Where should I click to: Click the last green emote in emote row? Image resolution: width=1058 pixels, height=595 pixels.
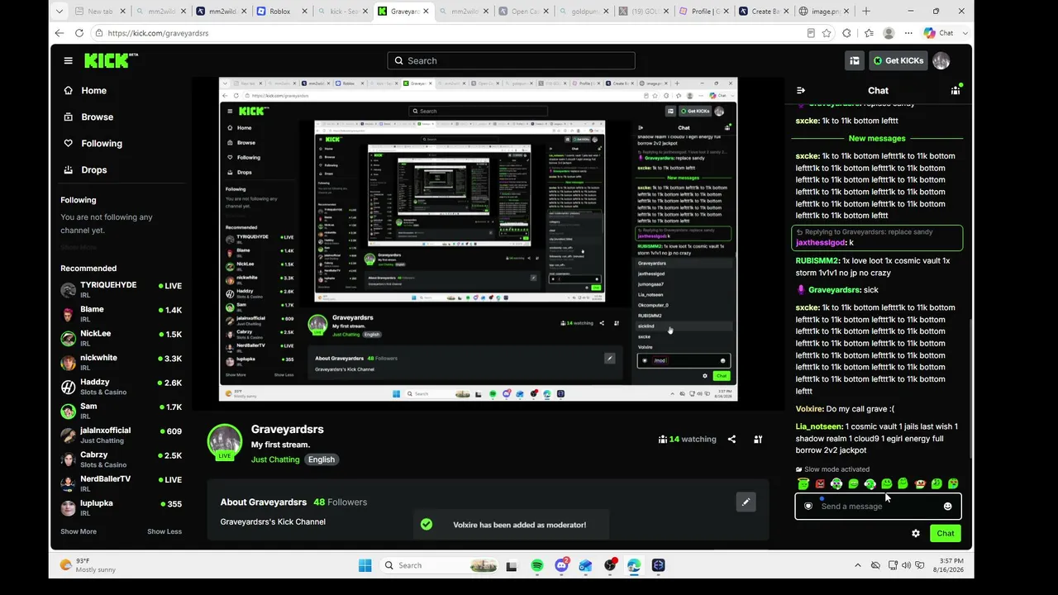click(x=953, y=484)
